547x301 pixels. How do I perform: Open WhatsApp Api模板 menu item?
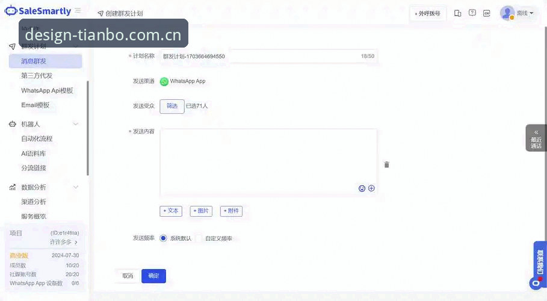(x=47, y=90)
